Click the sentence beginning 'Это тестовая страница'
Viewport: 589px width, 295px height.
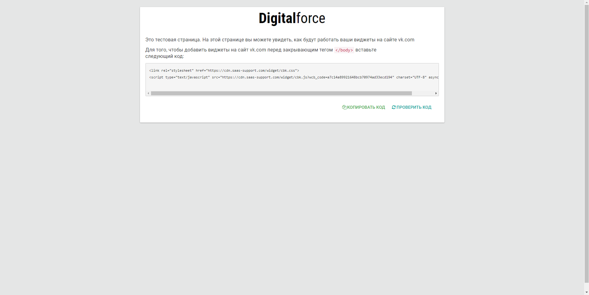point(280,40)
